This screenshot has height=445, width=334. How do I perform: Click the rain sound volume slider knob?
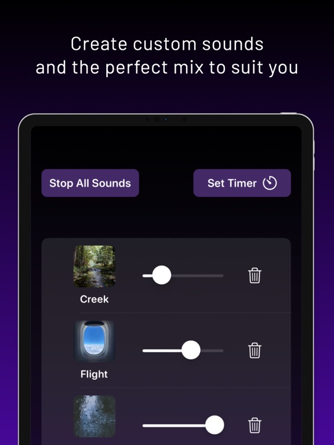[x=215, y=425]
